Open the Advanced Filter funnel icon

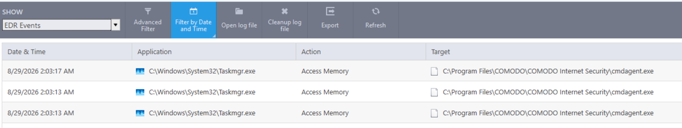click(x=148, y=12)
